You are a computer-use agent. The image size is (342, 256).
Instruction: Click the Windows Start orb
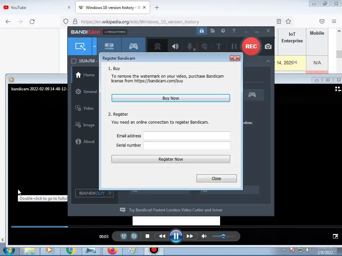click(x=9, y=251)
